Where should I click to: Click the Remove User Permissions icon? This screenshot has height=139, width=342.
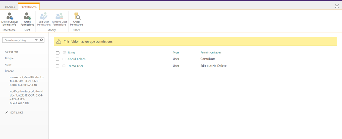pos(59,16)
